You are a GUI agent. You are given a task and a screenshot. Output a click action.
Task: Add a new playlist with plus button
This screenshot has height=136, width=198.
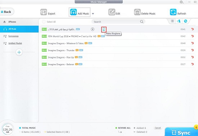19,52
